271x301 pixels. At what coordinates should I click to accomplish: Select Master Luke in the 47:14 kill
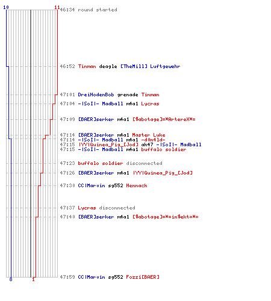pyautogui.click(x=149, y=135)
